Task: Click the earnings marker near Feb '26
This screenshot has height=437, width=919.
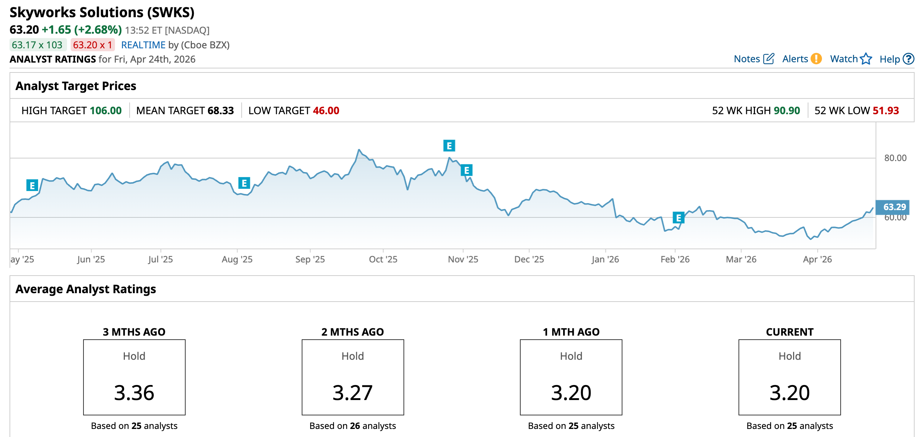Action: (678, 218)
